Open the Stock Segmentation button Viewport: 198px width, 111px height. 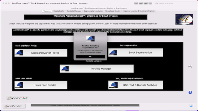136,52
